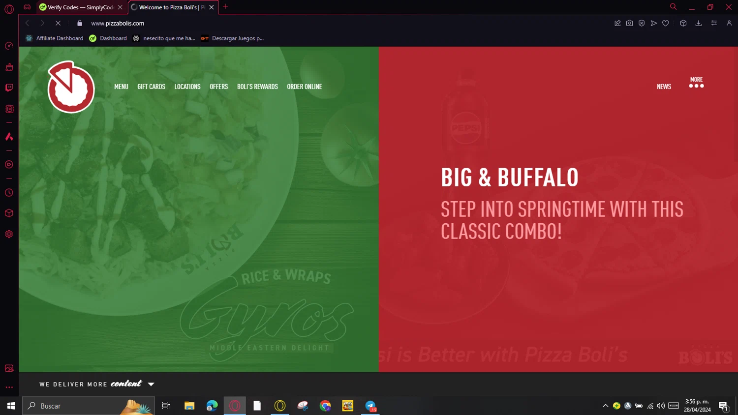Open the Opera GX main menu logo
This screenshot has width=738, height=415.
pyautogui.click(x=9, y=9)
